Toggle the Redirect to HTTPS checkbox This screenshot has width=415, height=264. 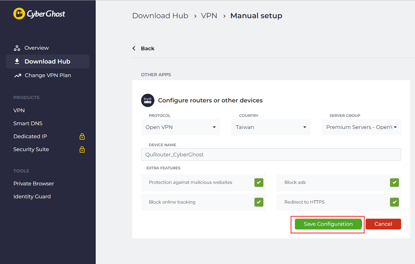[x=394, y=202]
